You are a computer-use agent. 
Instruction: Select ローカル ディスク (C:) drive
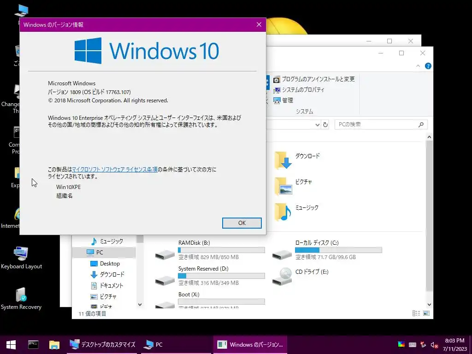tap(327, 250)
